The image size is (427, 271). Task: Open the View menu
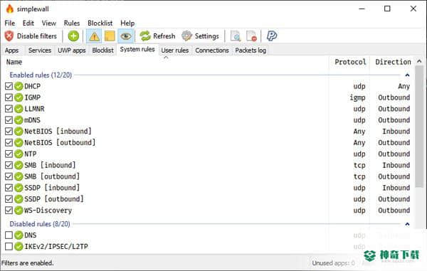tap(48, 23)
